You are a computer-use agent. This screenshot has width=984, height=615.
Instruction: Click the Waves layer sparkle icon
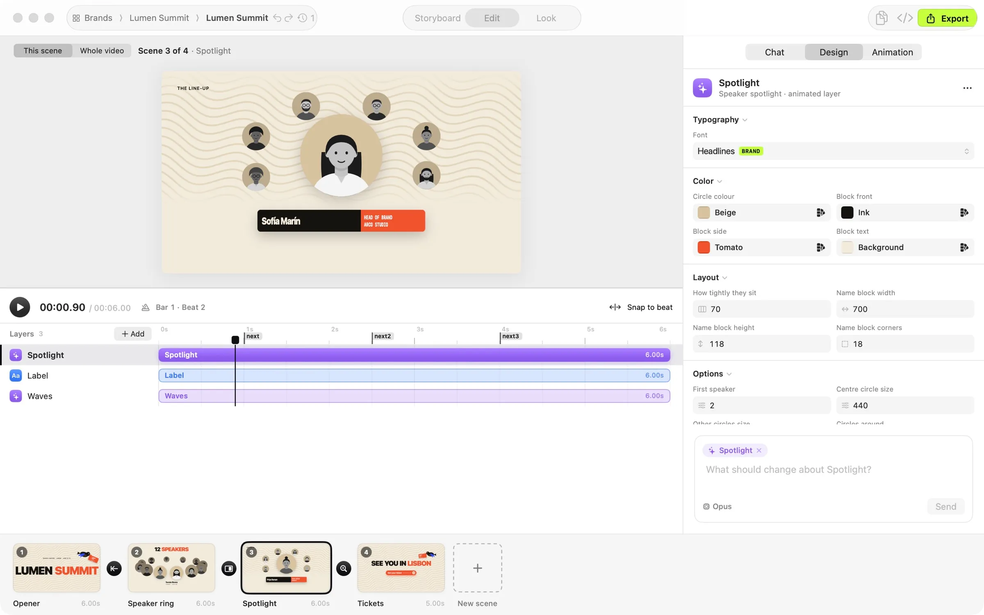(16, 396)
